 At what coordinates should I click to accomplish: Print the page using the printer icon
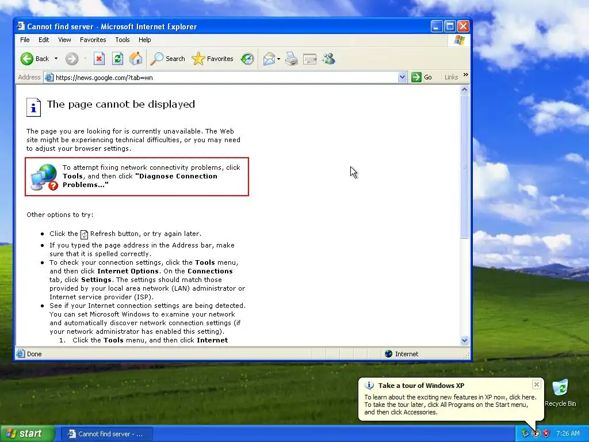[292, 59]
